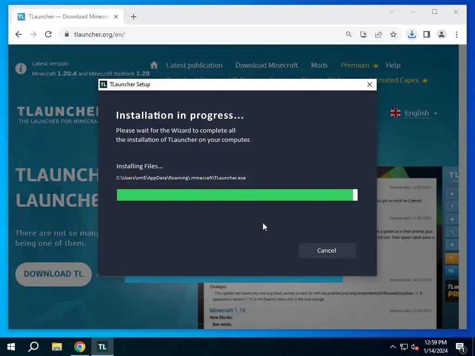The width and height of the screenshot is (475, 356).
Task: Click the install page icon in address bar
Action: point(364,34)
